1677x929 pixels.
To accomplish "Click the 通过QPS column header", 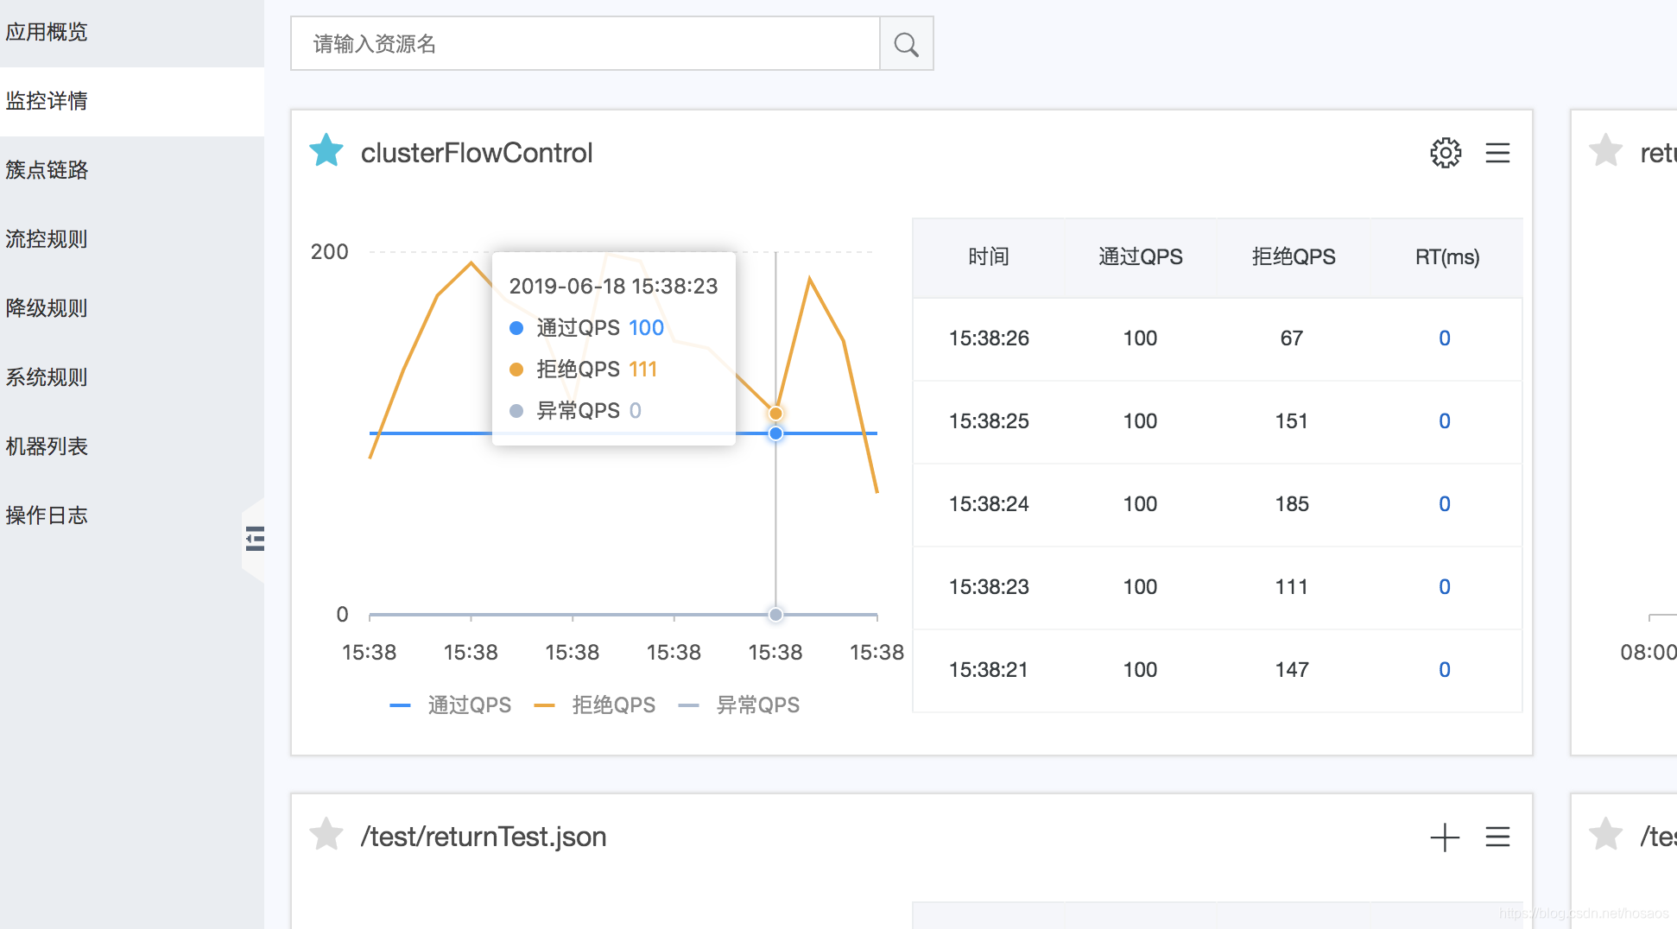I will tap(1141, 256).
